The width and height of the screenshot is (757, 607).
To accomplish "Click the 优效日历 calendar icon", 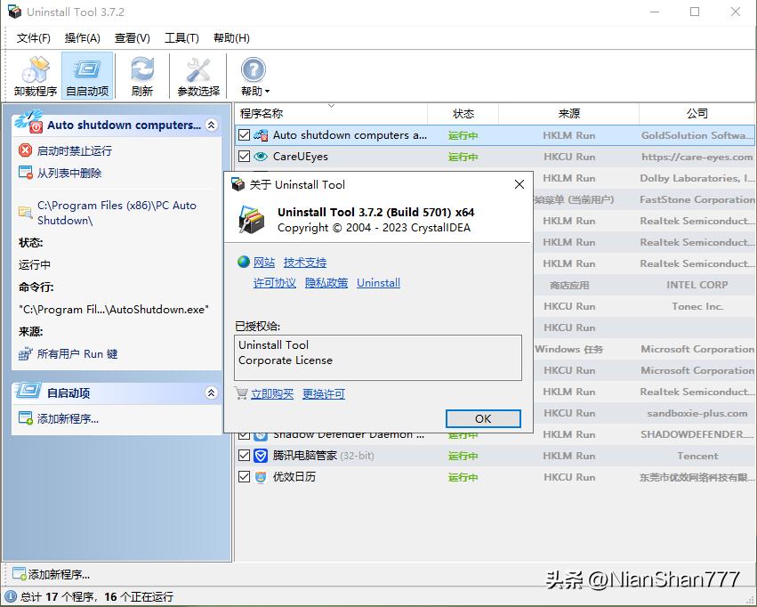I will coord(261,477).
